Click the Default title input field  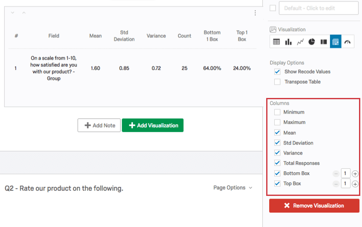(x=319, y=8)
